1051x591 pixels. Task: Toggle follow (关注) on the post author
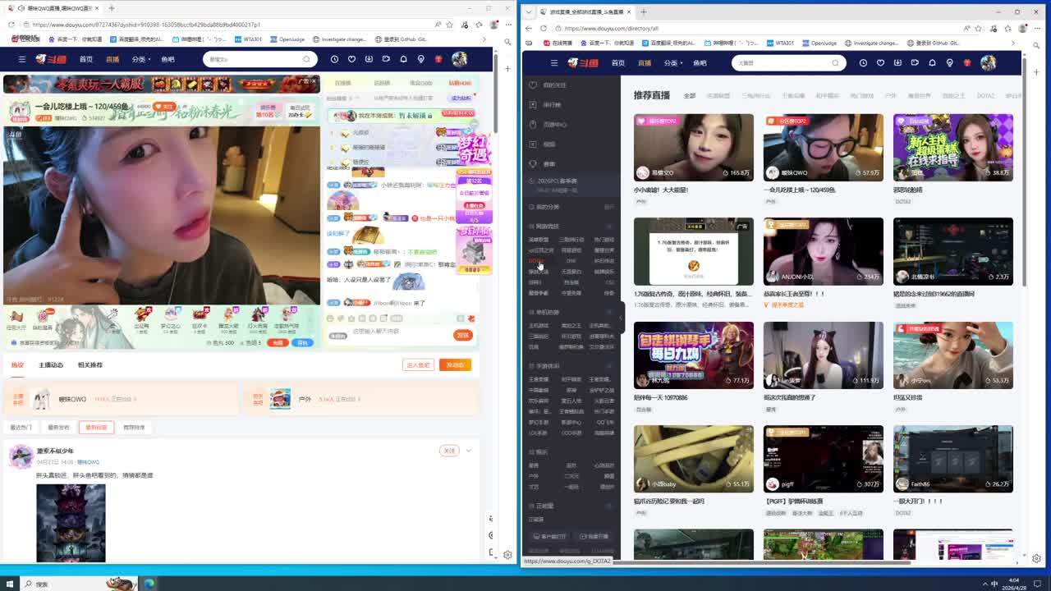tap(449, 451)
